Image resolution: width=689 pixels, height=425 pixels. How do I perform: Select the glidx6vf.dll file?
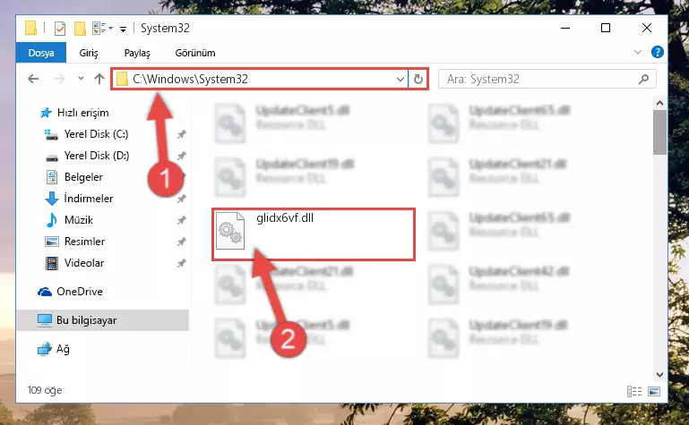(314, 234)
